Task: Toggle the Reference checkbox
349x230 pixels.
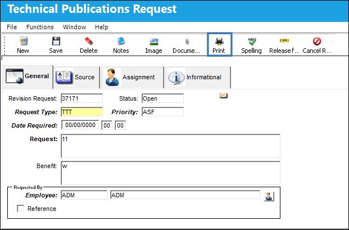Action: tap(20, 209)
